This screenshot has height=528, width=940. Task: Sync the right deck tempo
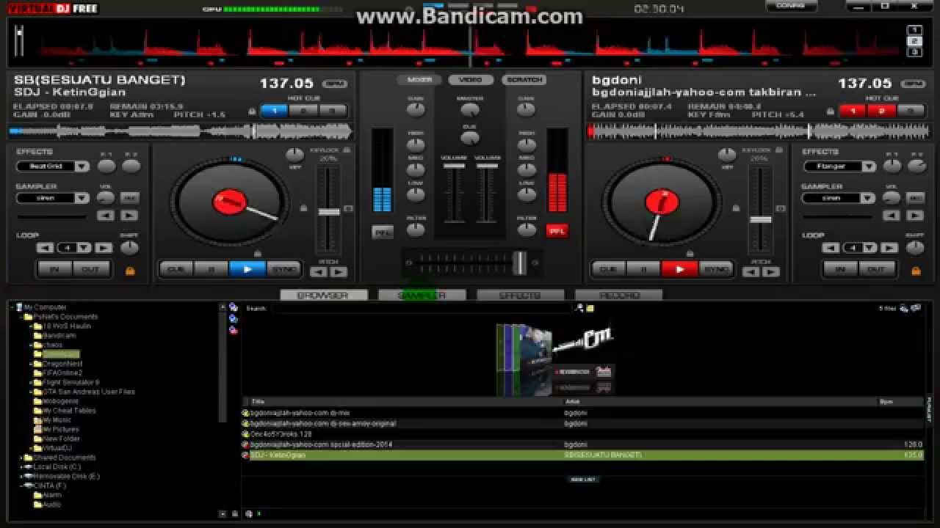click(715, 269)
